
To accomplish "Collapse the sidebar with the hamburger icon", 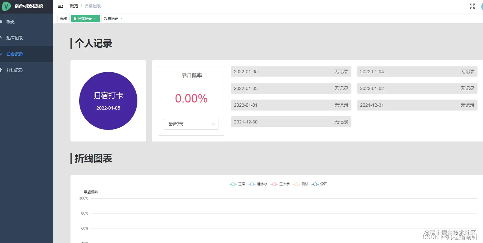I will (60, 6).
